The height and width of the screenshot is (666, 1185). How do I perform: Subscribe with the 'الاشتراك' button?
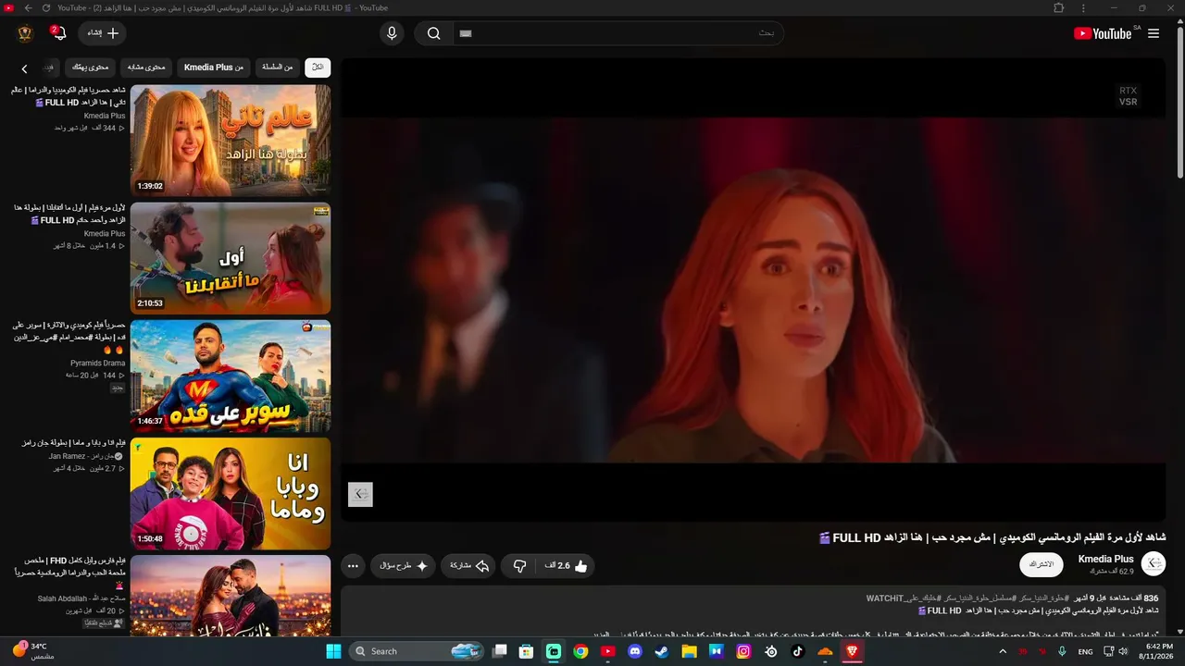coord(1042,564)
